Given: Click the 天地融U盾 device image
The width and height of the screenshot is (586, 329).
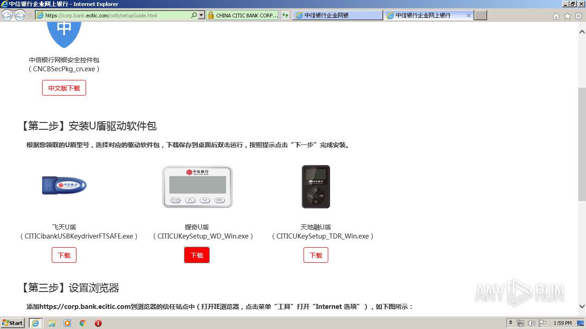Looking at the screenshot, I should (x=316, y=187).
